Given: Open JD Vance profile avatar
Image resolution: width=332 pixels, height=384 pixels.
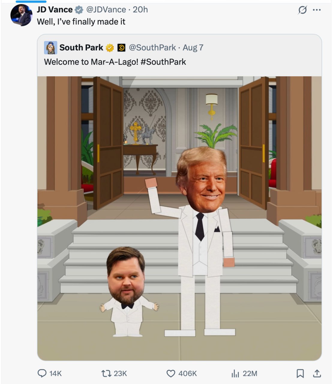Looking at the screenshot, I should (21, 15).
